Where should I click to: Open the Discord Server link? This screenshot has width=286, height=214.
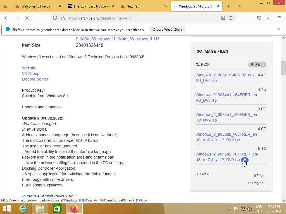coord(35,79)
